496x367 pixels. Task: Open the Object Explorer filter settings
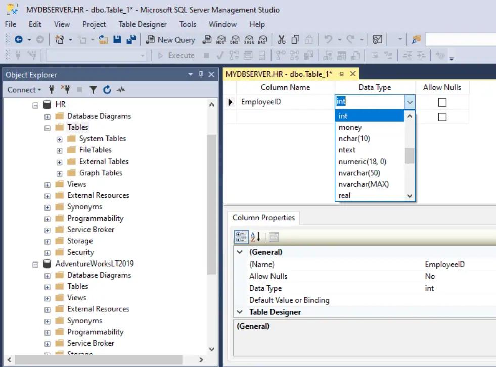[x=94, y=90]
